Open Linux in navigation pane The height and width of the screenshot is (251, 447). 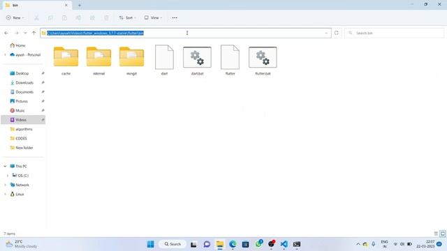[20, 194]
